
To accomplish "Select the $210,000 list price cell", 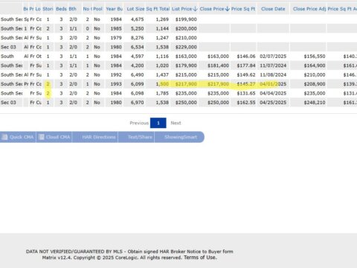I will click(x=186, y=38).
